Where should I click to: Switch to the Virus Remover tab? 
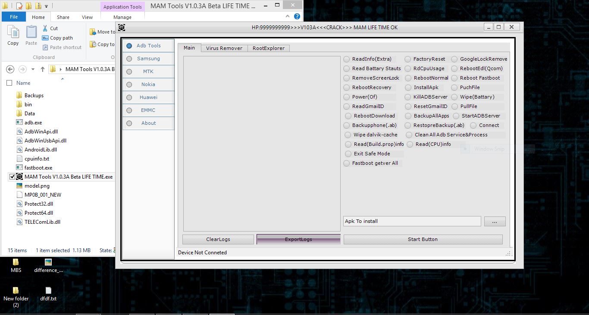[x=224, y=48]
